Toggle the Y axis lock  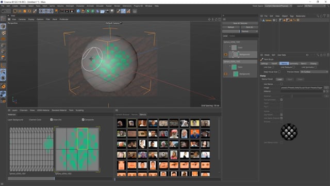click(46, 11)
